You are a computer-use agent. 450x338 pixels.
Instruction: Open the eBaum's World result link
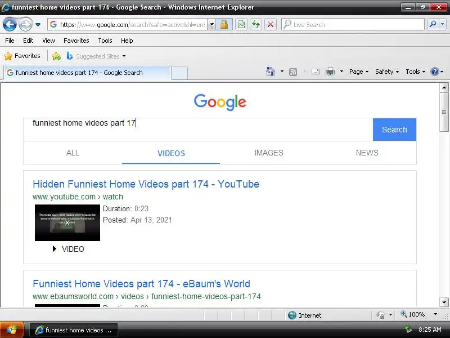click(x=141, y=284)
